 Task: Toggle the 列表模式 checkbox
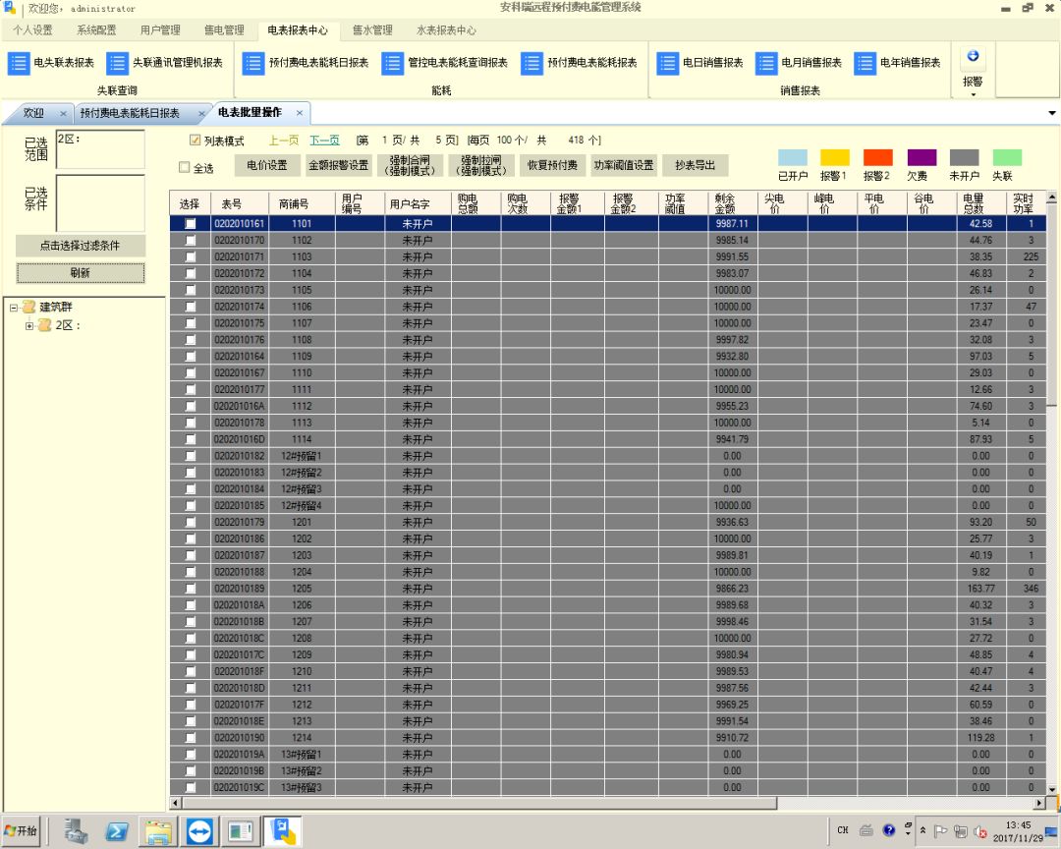pos(195,141)
